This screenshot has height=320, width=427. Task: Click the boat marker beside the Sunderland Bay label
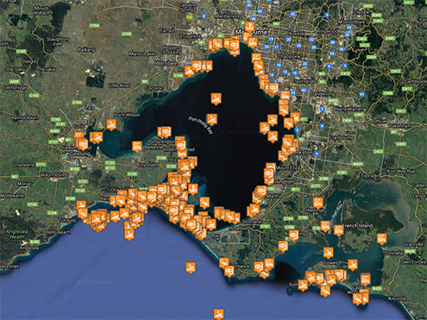[303, 285]
